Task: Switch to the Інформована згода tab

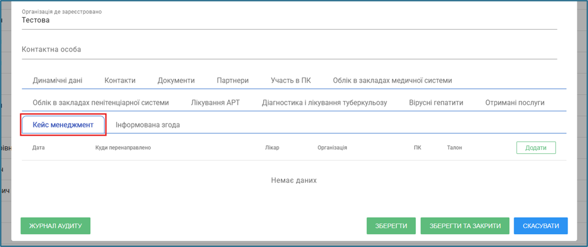Action: (147, 125)
